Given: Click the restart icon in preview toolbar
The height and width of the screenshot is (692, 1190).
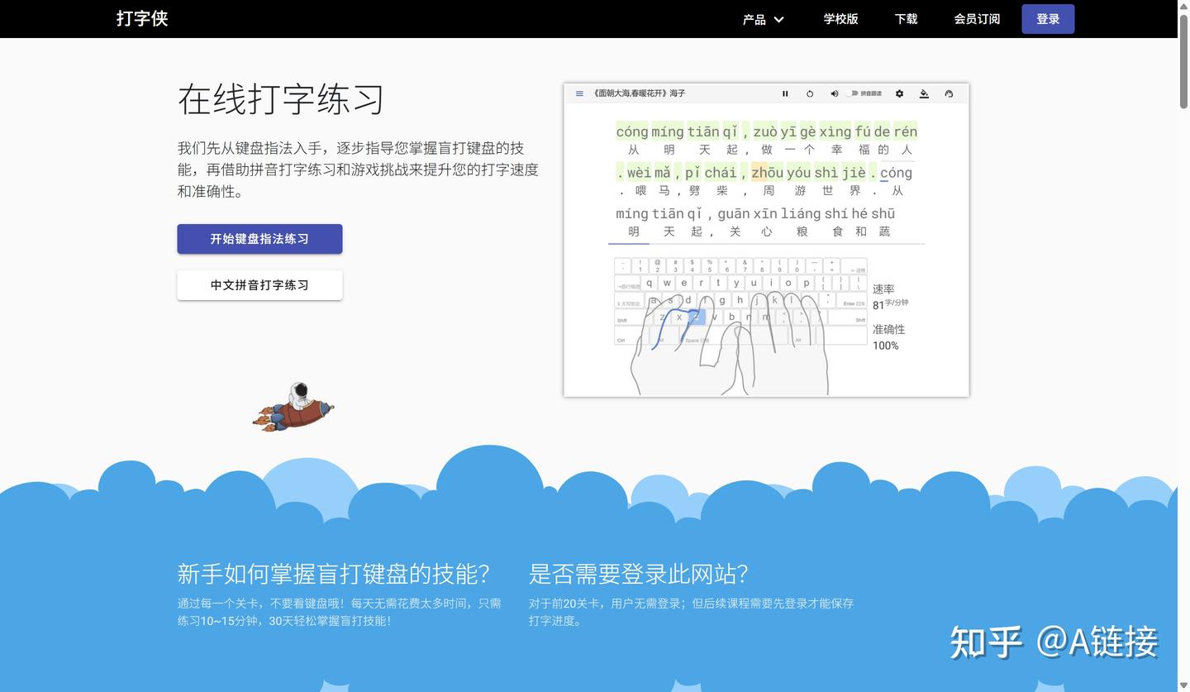Looking at the screenshot, I should [810, 93].
